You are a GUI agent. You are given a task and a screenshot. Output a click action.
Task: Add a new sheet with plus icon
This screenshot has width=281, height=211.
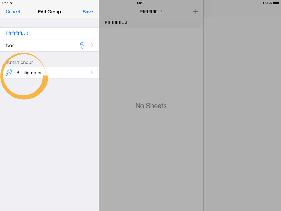[195, 12]
